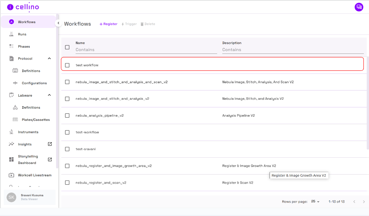Viewport: 369px width, 216px height.
Task: Collapse the Labware section chevron
Action: click(49, 95)
